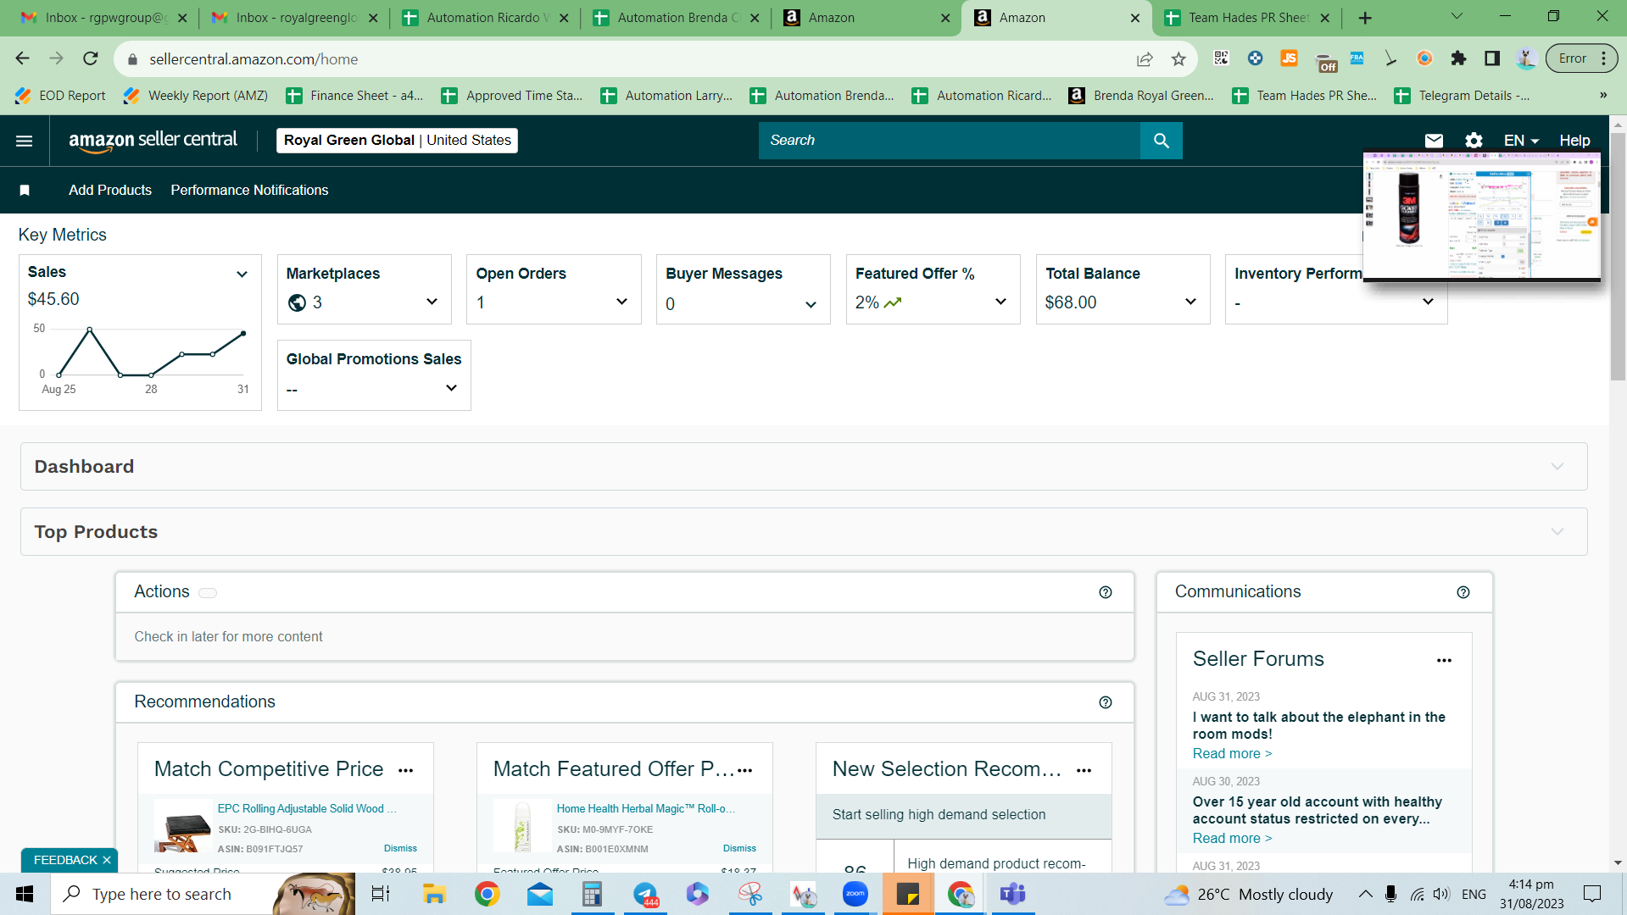
Task: Dismiss the EPC Rolling Adjustable Solid Wood recommendation
Action: [x=400, y=849]
